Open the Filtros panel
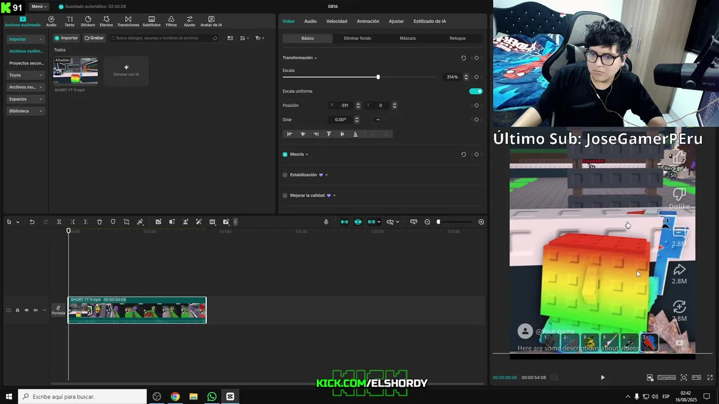The height and width of the screenshot is (404, 719). [x=171, y=21]
